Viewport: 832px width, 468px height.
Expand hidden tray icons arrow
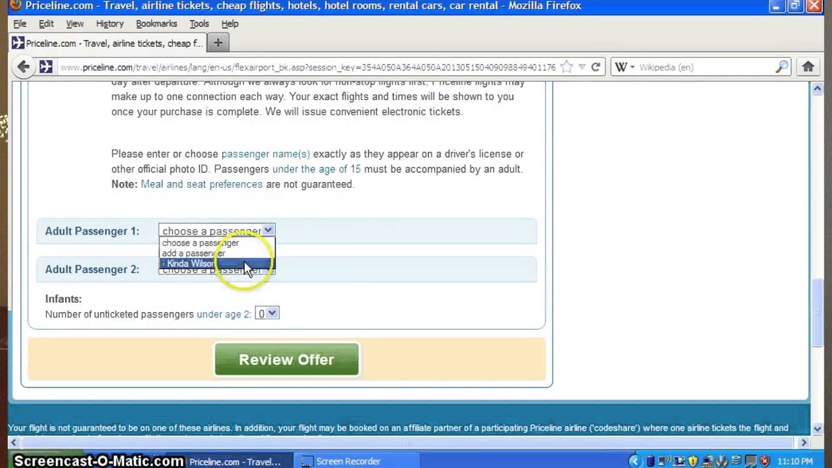tap(635, 461)
